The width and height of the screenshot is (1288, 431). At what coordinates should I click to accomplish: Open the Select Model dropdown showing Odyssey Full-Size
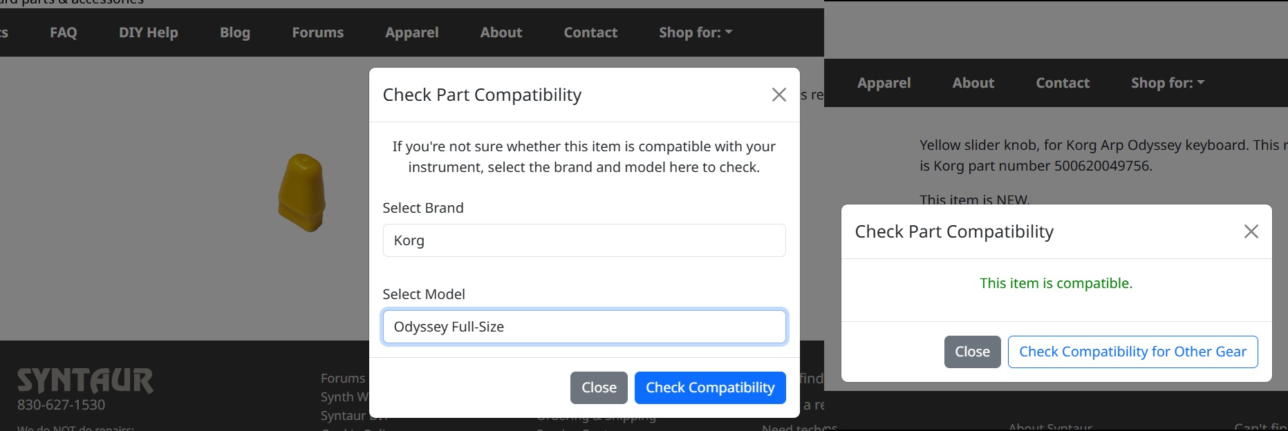[584, 327]
